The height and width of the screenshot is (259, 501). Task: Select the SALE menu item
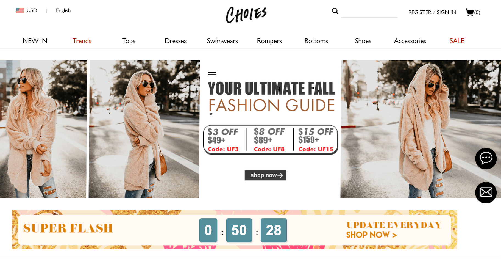[x=457, y=41]
